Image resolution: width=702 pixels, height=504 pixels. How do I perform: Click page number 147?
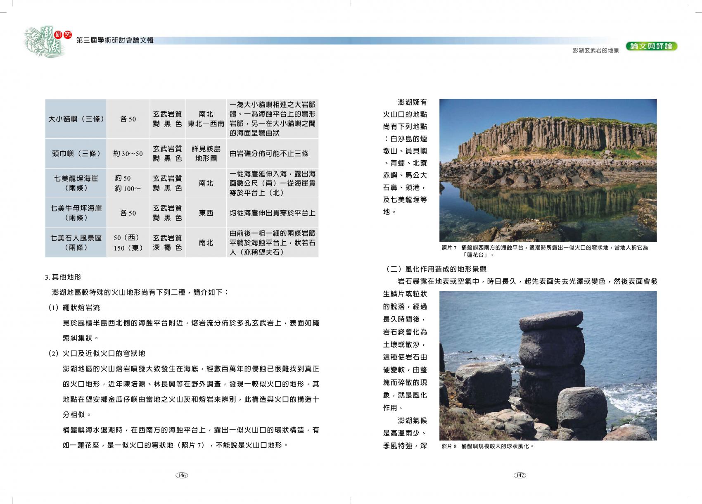point(520,475)
